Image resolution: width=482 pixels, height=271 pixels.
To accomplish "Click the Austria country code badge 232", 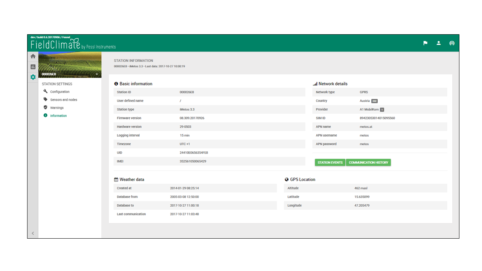I will (374, 101).
